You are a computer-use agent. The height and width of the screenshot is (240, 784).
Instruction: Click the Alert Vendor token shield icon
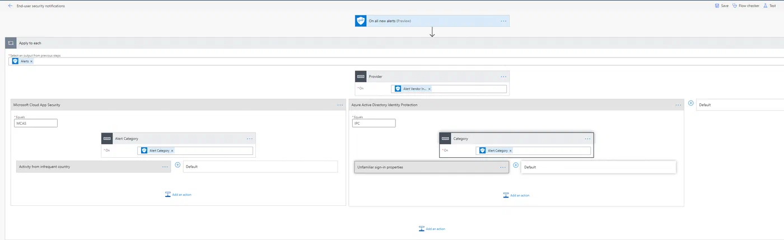coord(398,88)
